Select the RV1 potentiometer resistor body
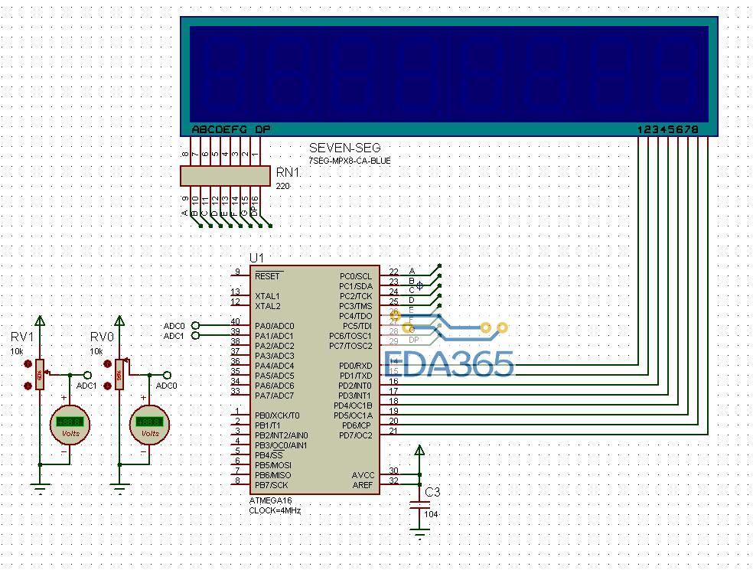The height and width of the screenshot is (570, 753). click(x=40, y=375)
